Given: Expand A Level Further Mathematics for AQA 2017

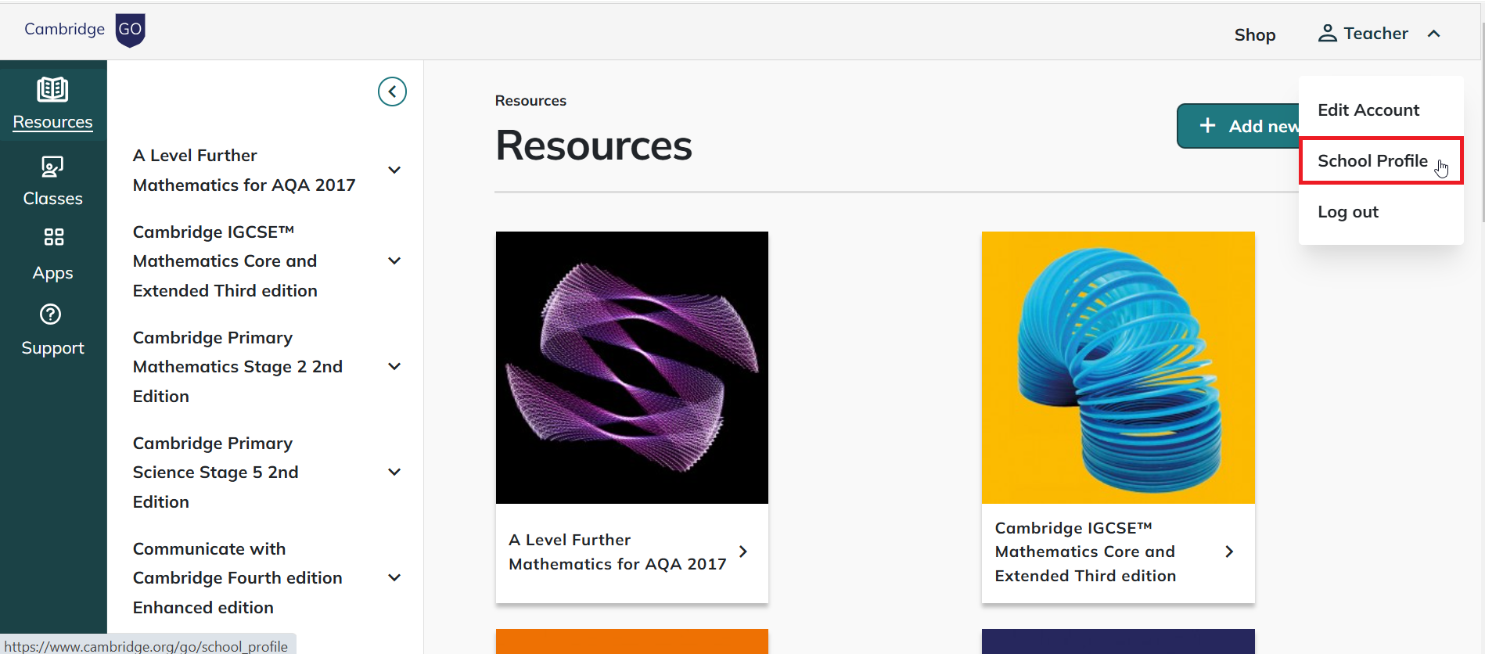Looking at the screenshot, I should 394,170.
